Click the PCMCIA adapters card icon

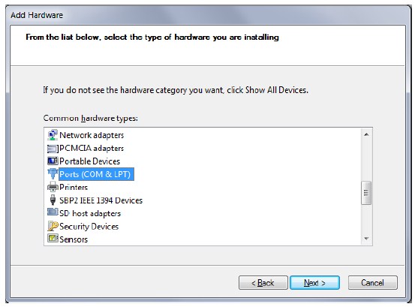53,149
